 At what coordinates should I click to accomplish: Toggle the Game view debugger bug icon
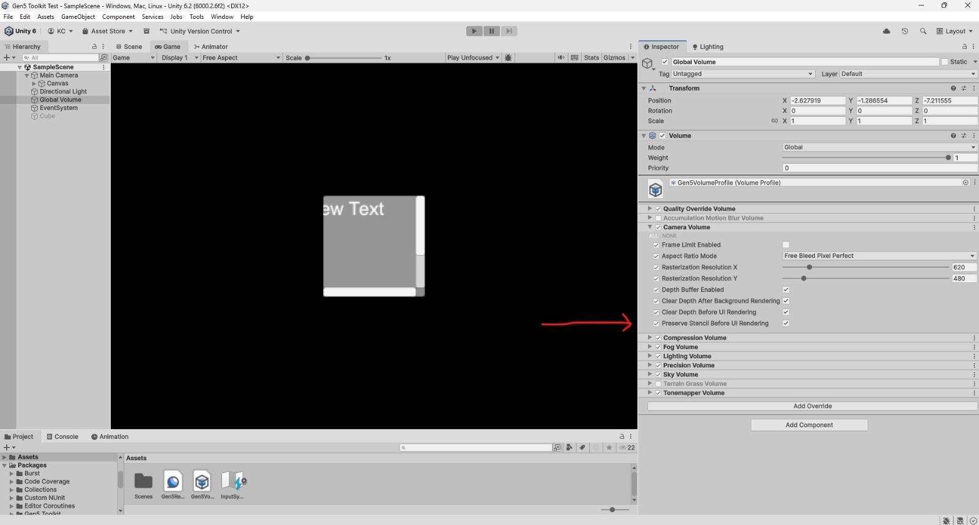508,57
